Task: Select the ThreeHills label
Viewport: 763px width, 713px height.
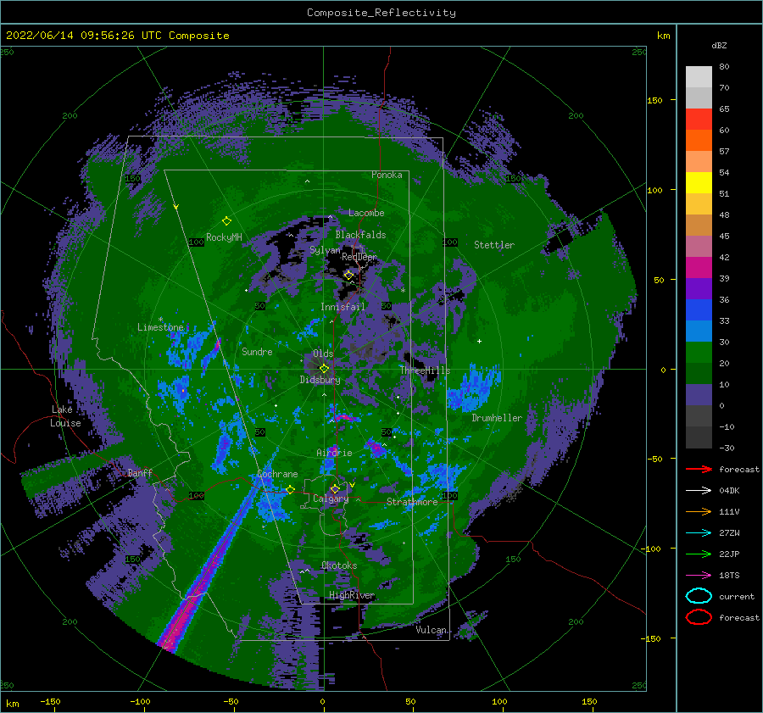Action: (x=425, y=370)
